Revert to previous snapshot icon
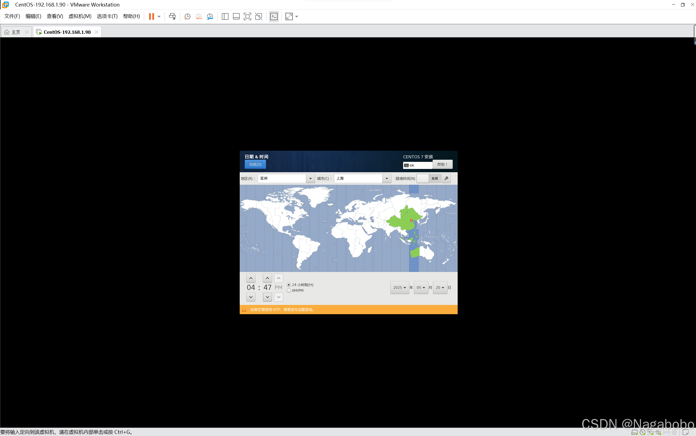 click(199, 16)
